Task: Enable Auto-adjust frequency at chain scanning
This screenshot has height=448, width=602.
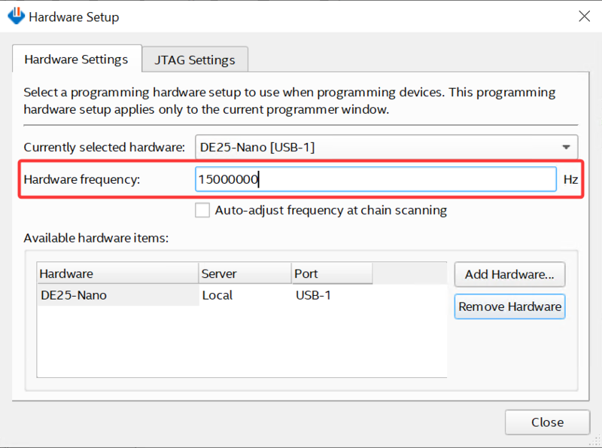Action: (202, 210)
